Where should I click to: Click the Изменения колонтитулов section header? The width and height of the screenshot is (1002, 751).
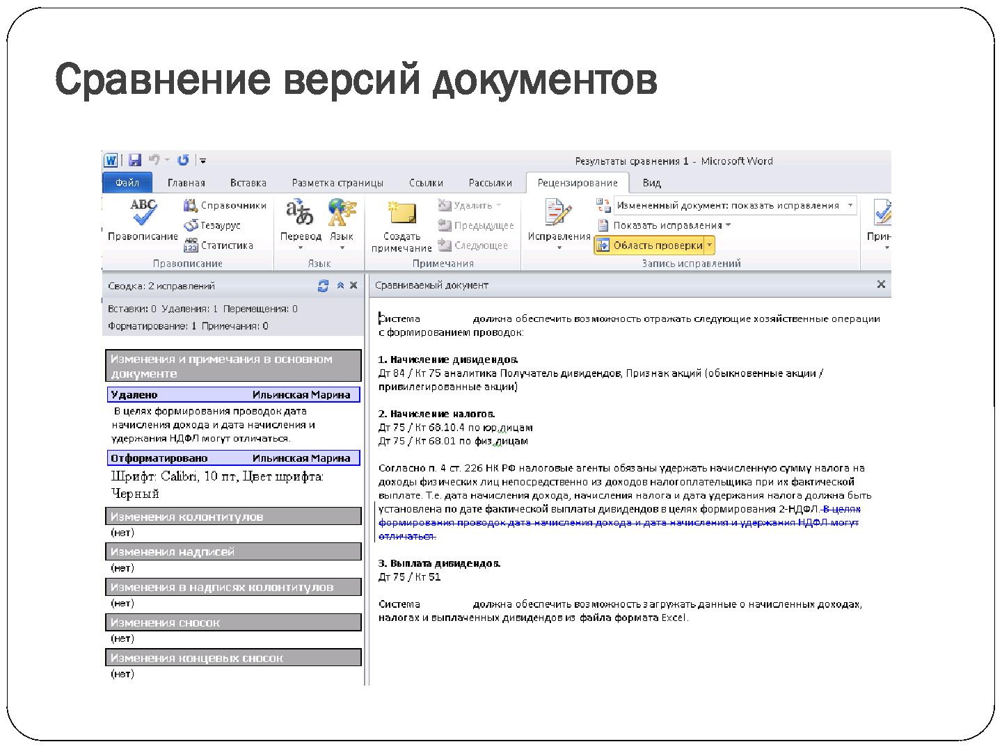[x=234, y=516]
